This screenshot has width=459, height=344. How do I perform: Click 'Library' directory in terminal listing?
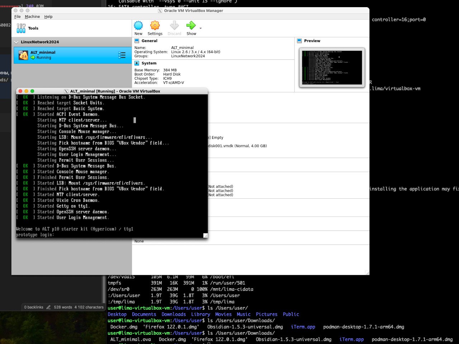(201, 314)
